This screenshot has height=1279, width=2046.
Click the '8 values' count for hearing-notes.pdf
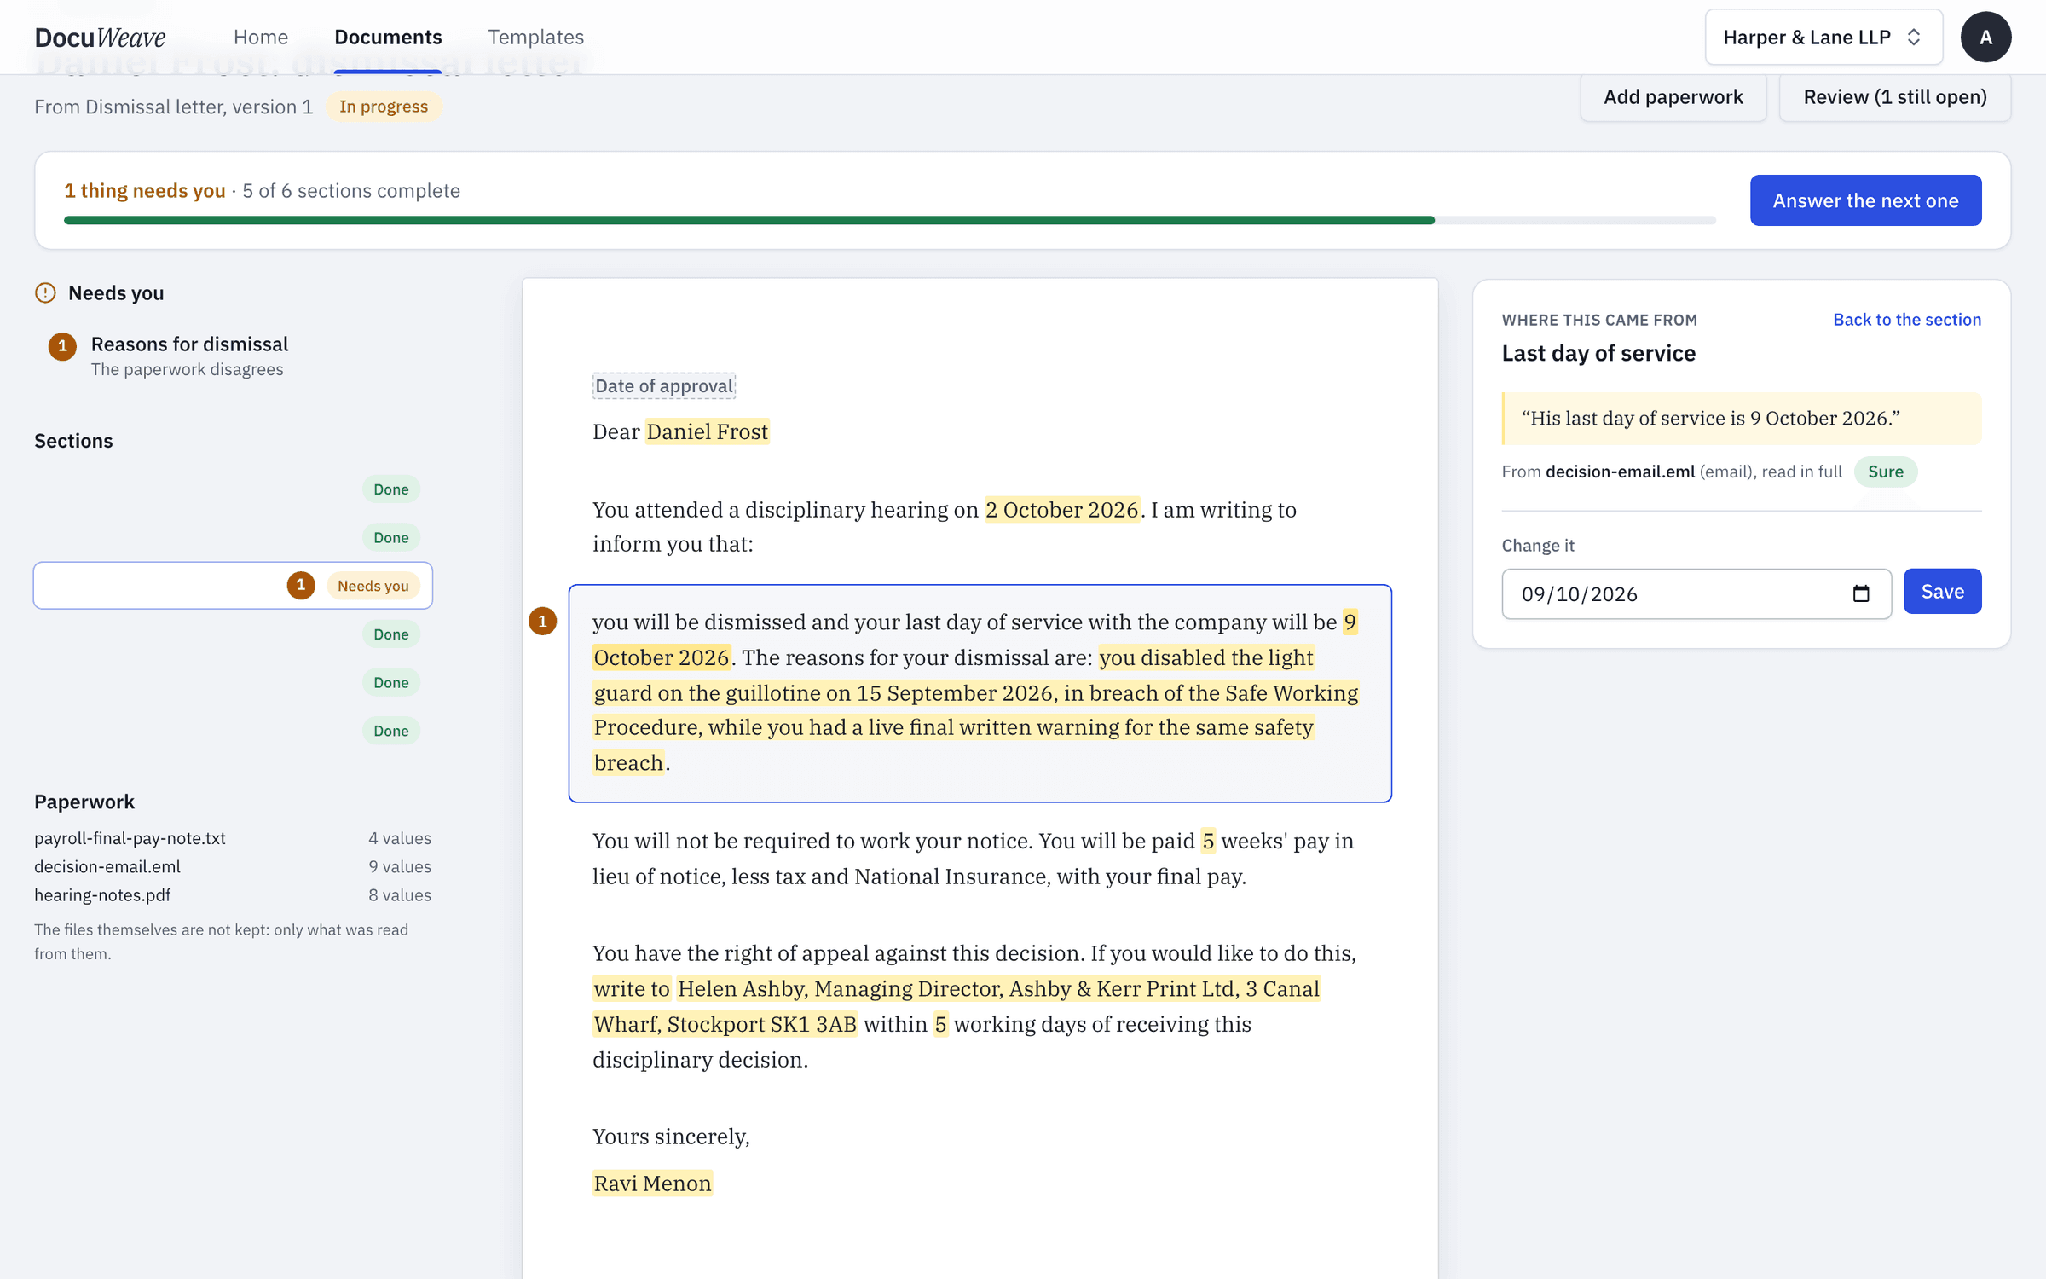coord(400,894)
